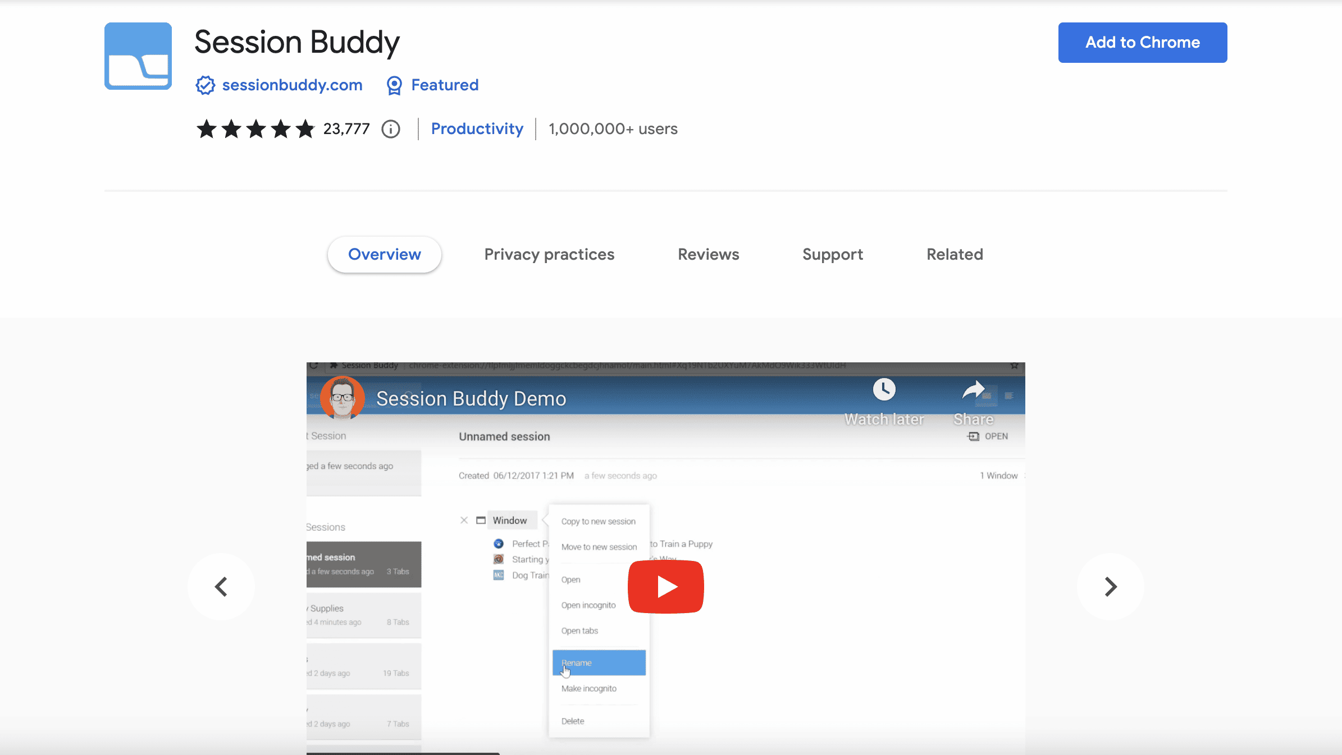Screen dimensions: 1342x755
Task: Show the next screenshot with right arrow
Action: click(x=1110, y=587)
